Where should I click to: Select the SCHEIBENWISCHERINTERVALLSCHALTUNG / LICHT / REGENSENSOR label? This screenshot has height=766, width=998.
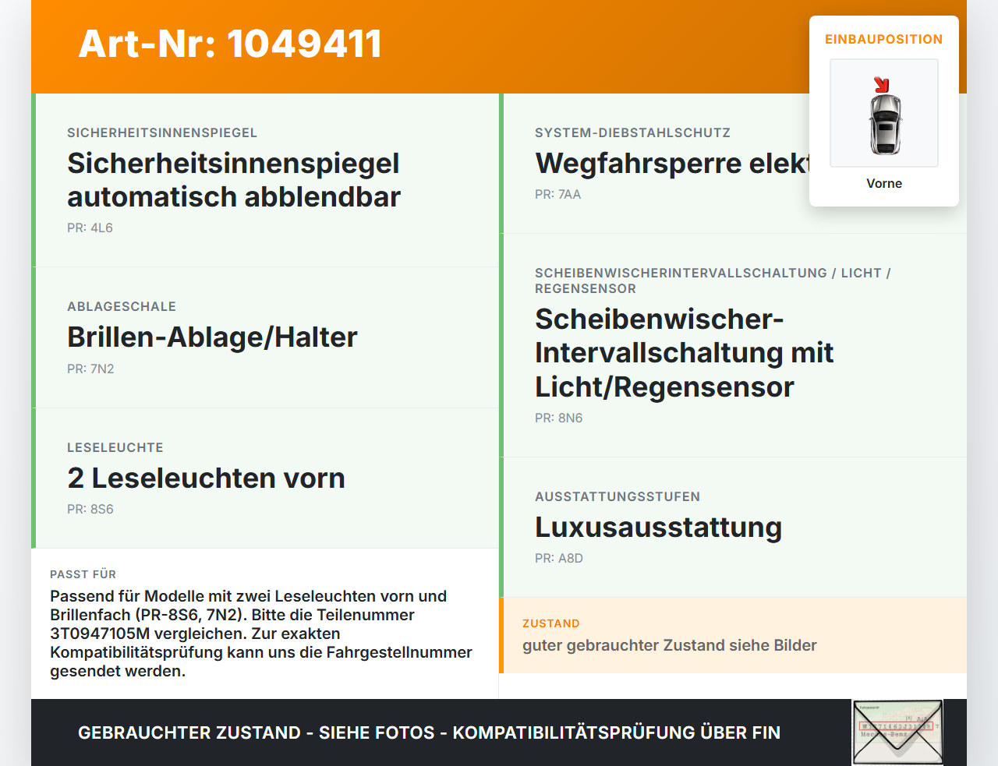pos(713,281)
